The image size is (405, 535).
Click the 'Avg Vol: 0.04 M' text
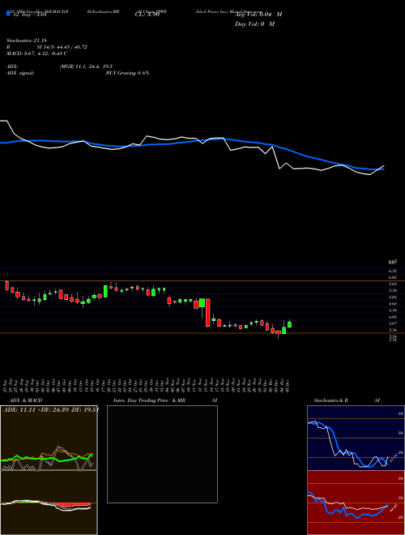[258, 15]
